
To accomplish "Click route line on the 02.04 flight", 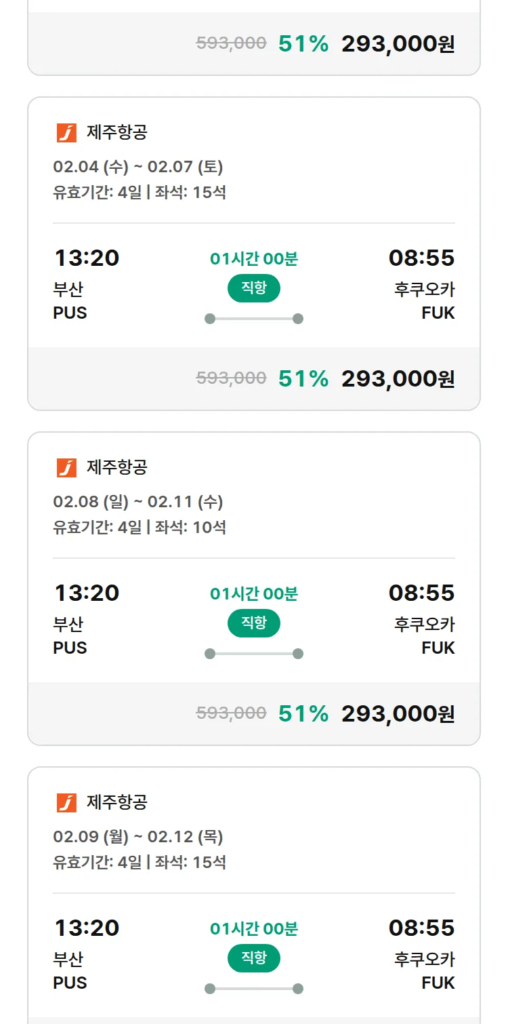I will [254, 319].
